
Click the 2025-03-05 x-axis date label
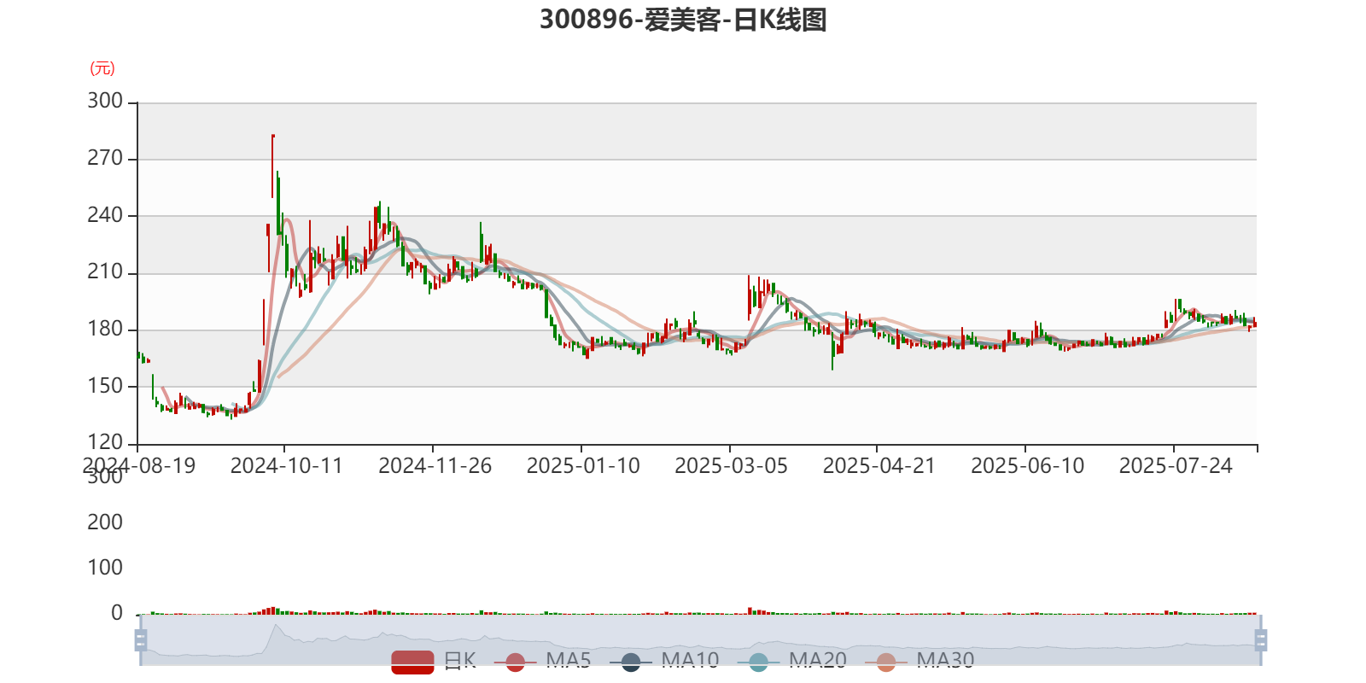[731, 466]
